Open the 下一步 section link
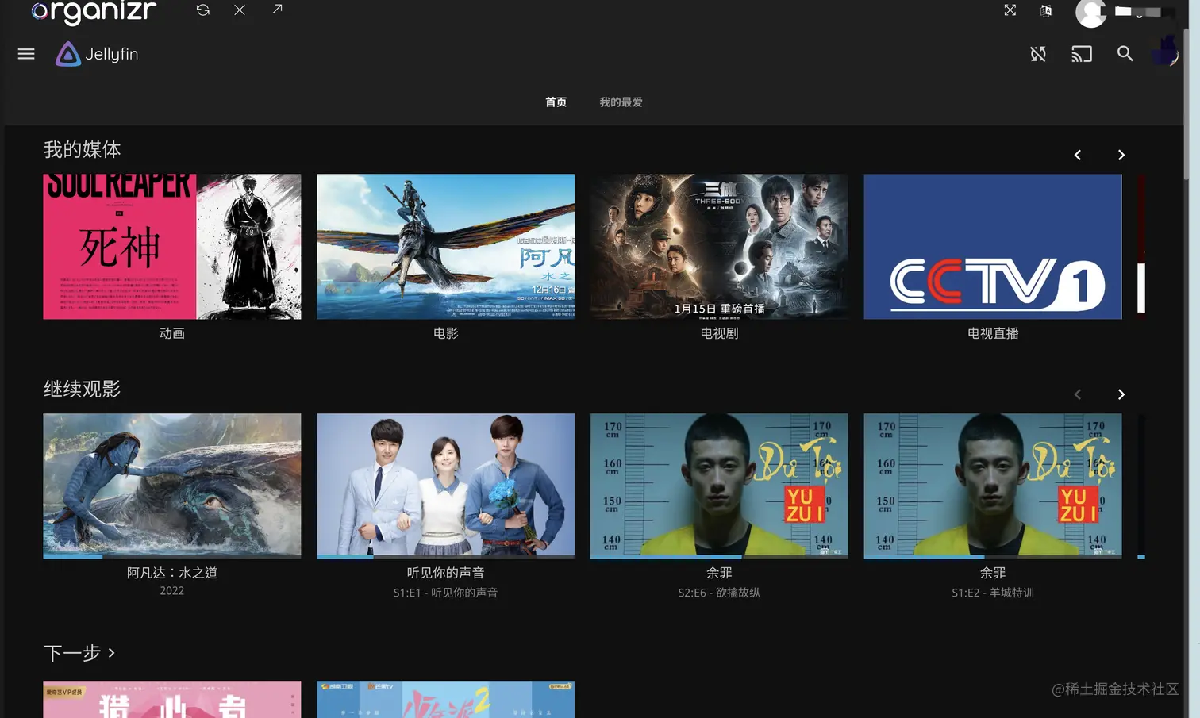Image resolution: width=1200 pixels, height=718 pixels. click(80, 653)
